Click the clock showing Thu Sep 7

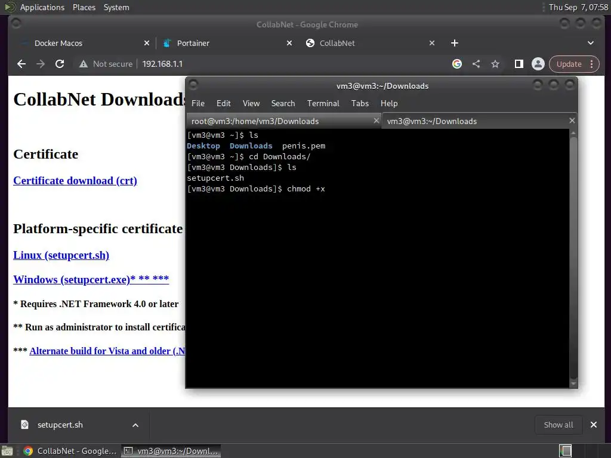tap(578, 7)
